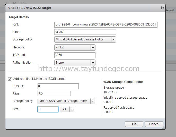The image size is (176, 137).
Task: Click the Authentication label
Action: coord(23,63)
